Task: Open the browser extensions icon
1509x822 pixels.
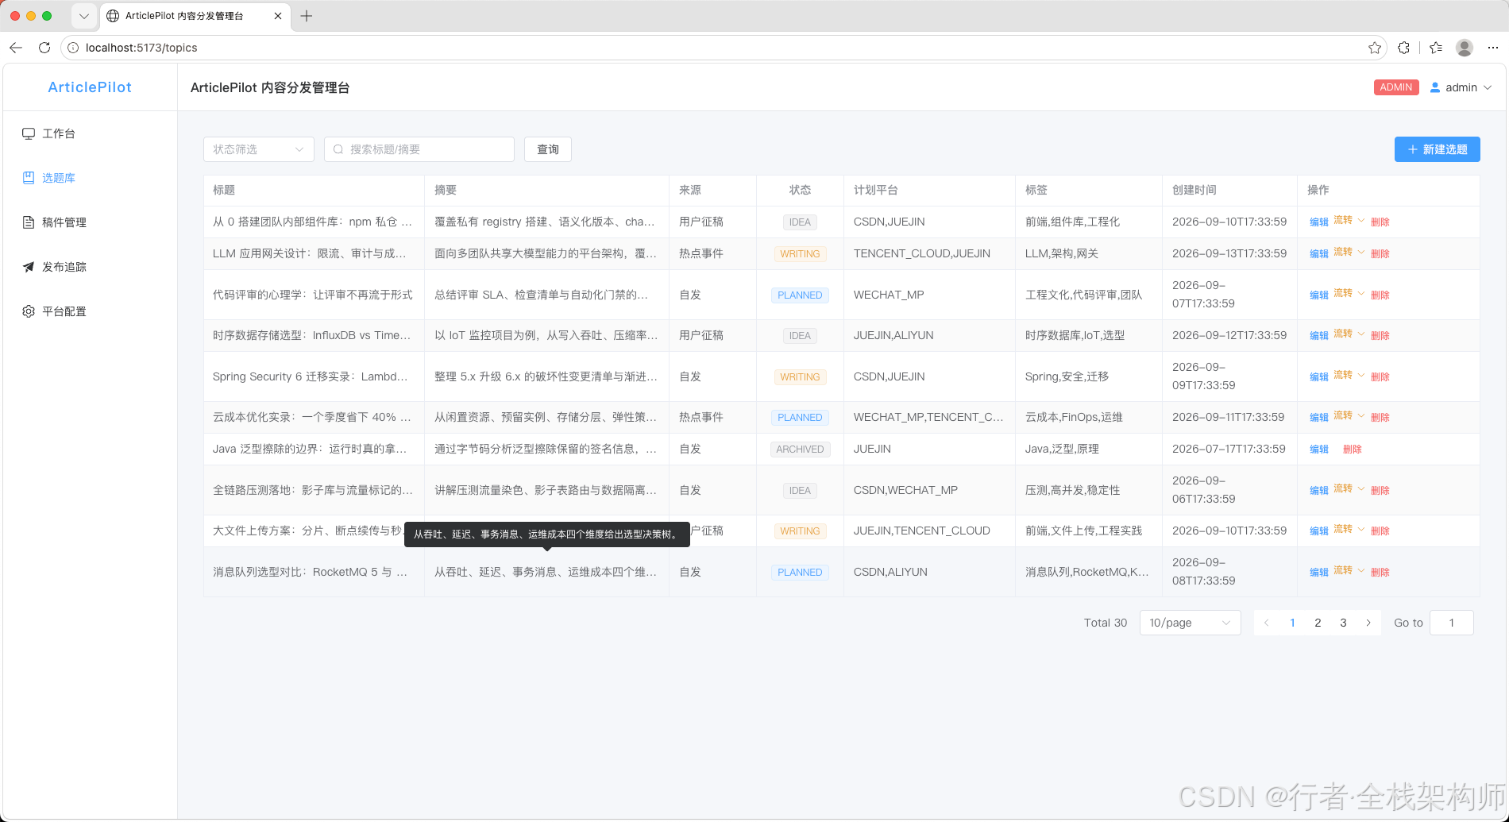Action: tap(1403, 48)
